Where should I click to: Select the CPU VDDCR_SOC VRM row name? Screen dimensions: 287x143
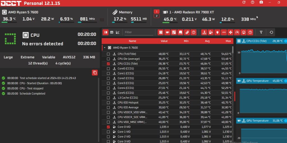(132, 117)
